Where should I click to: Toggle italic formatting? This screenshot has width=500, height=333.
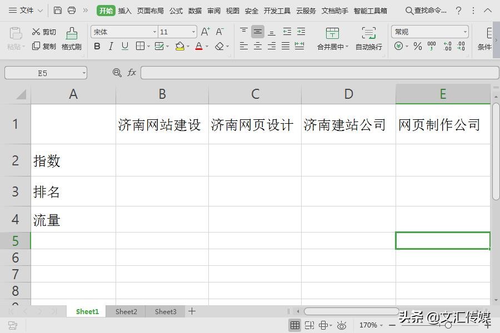pos(110,47)
